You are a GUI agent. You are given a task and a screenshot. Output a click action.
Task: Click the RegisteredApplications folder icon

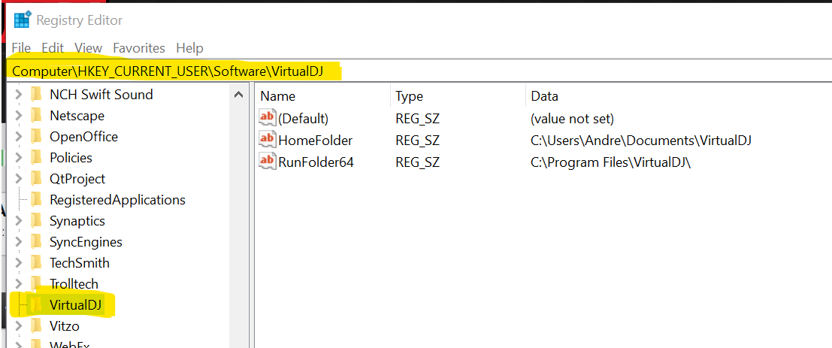pos(36,200)
